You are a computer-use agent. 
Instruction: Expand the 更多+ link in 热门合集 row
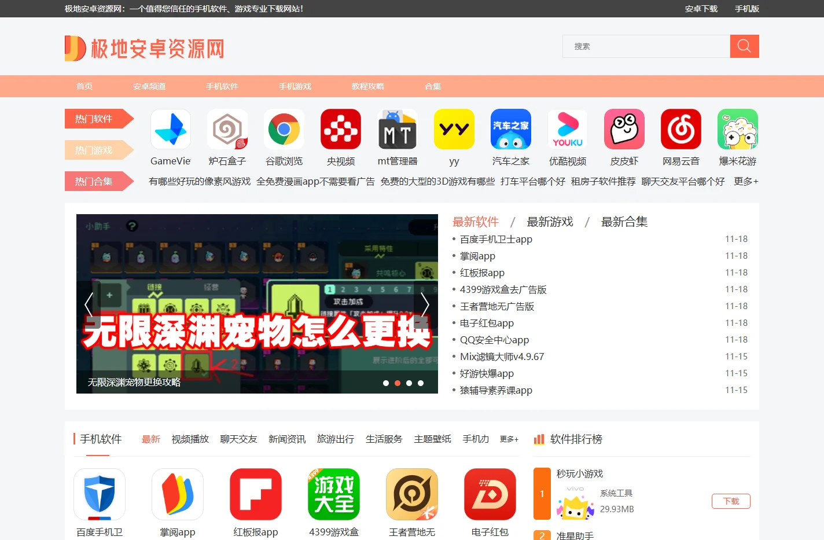[x=746, y=181]
